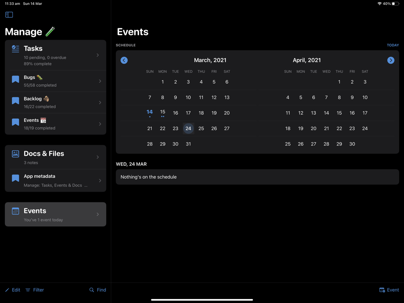
Task: Open Events section with 1 event today
Action: pyautogui.click(x=55, y=215)
